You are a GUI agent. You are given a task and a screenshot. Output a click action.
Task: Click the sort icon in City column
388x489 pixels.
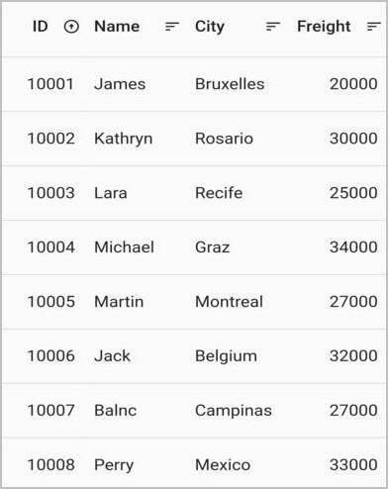pos(273,27)
